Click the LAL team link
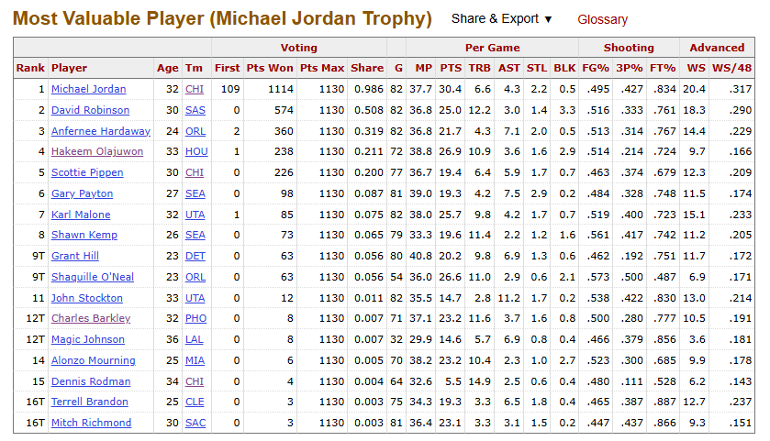This screenshot has height=441, width=770. coord(195,339)
